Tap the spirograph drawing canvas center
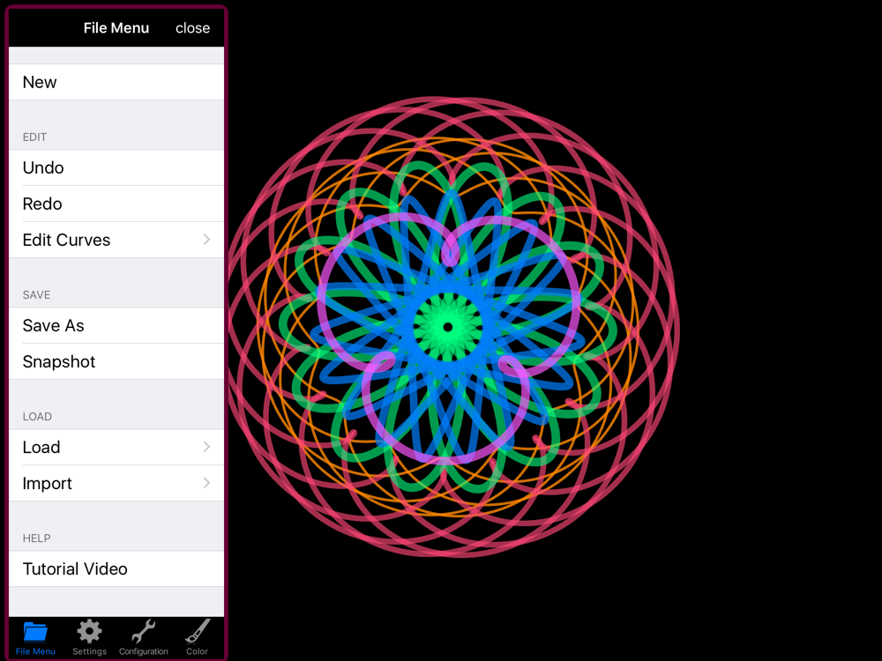 coord(448,327)
